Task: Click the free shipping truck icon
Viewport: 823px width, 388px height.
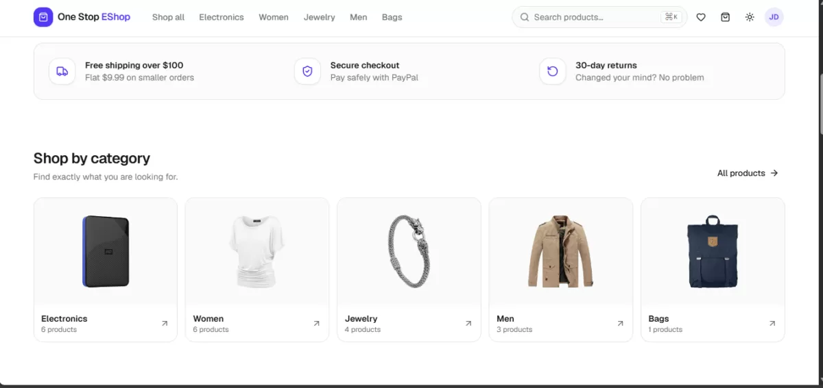Action: pos(62,71)
